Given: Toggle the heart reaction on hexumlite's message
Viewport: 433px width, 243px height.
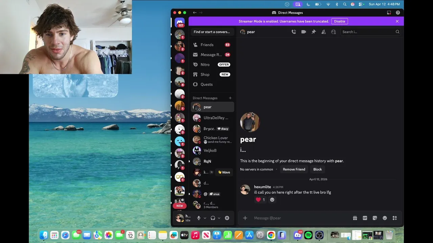Looking at the screenshot, I should (260, 200).
